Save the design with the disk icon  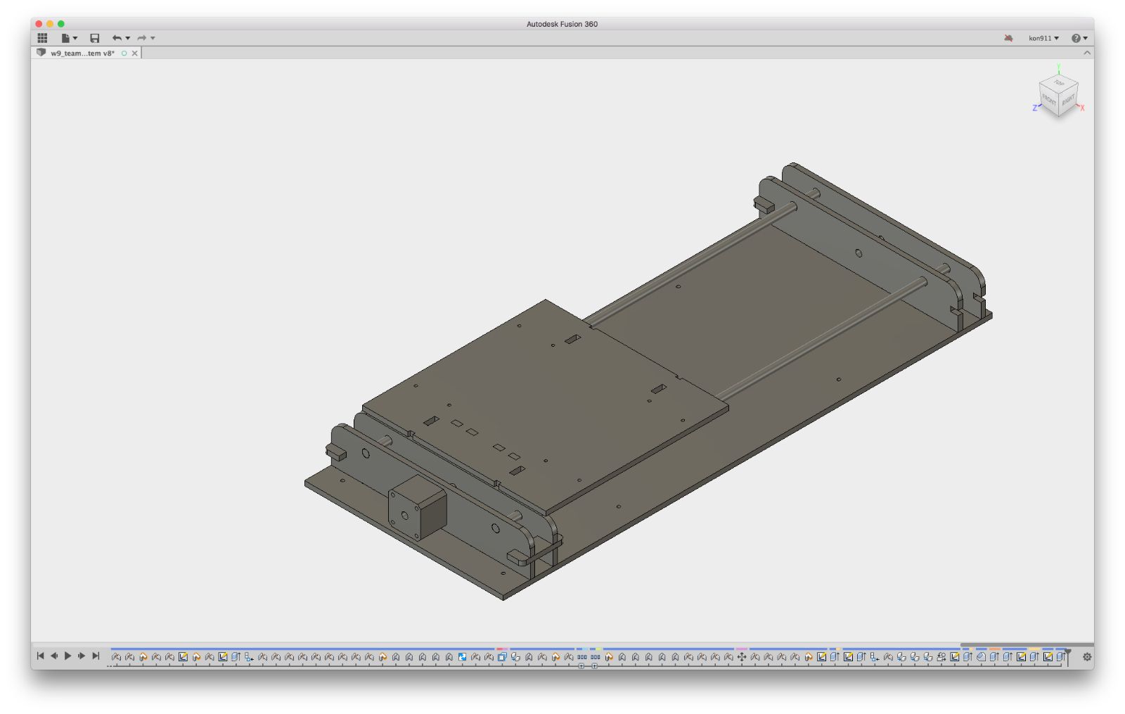[x=95, y=38]
